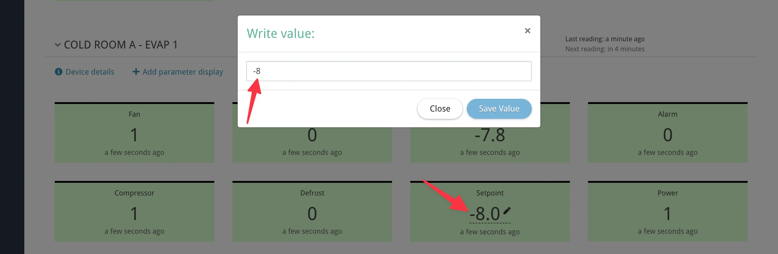Select the Defrost parameter tile
Screen dimensions: 778x254
click(x=312, y=211)
